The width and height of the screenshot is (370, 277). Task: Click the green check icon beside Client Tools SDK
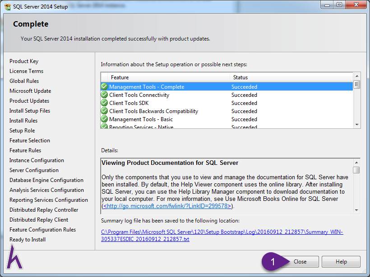pyautogui.click(x=104, y=103)
